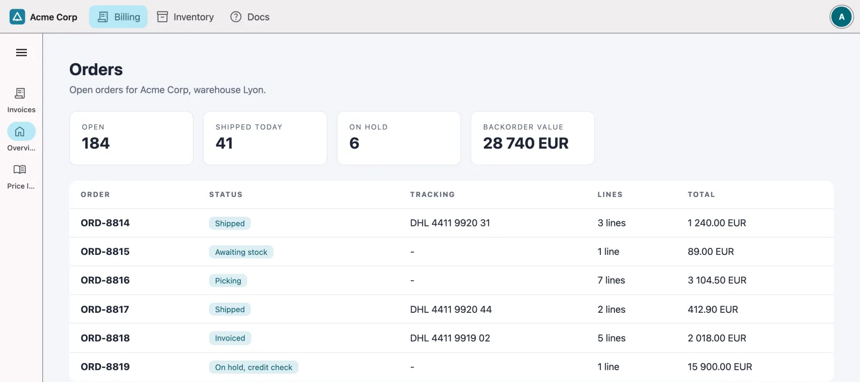Click the Shipped Today card showing 41
Screen dimensions: 860x382
pyautogui.click(x=265, y=138)
